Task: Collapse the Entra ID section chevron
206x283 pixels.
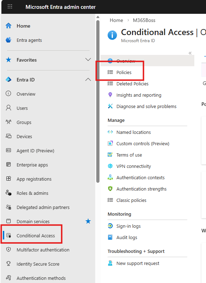Action: [x=88, y=79]
